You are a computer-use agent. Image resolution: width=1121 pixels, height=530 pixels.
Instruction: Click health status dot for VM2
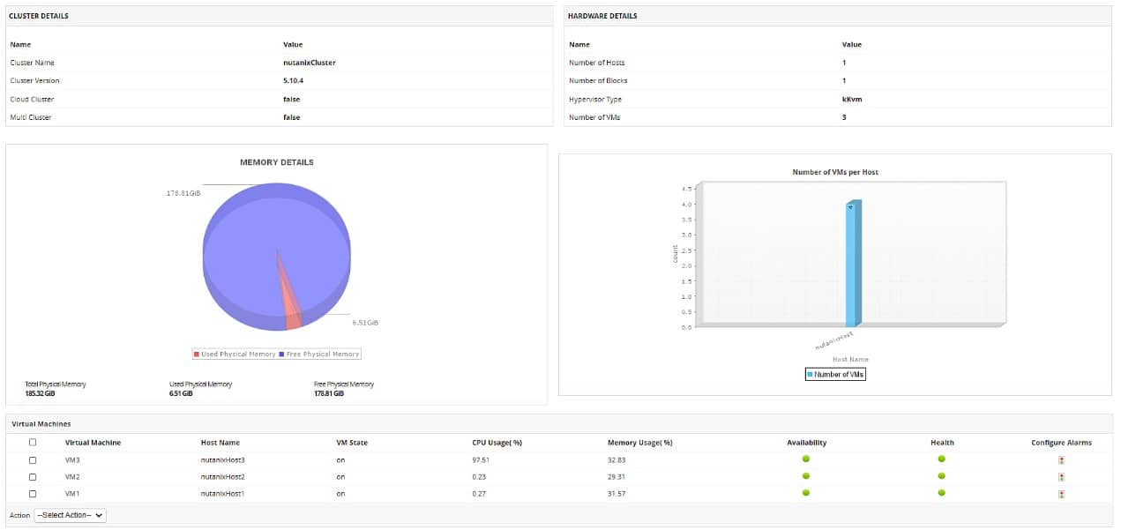(942, 476)
